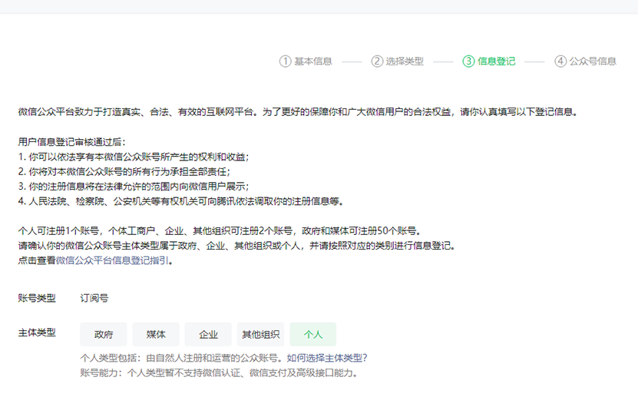
Task: Open the 如何选择主体类型 help link
Action: [327, 357]
